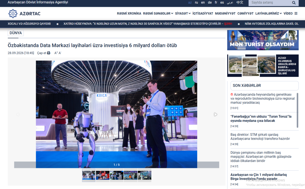Go to the previous slideshow image arrow
The height and width of the screenshot is (189, 305).
(x=18, y=114)
